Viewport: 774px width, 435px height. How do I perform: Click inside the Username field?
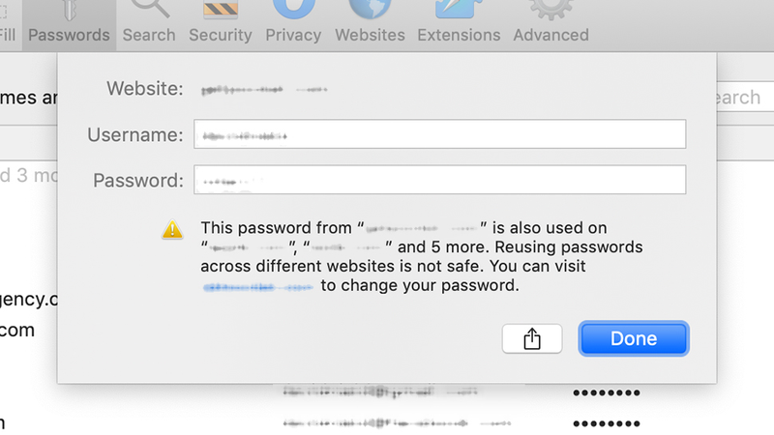pyautogui.click(x=440, y=134)
